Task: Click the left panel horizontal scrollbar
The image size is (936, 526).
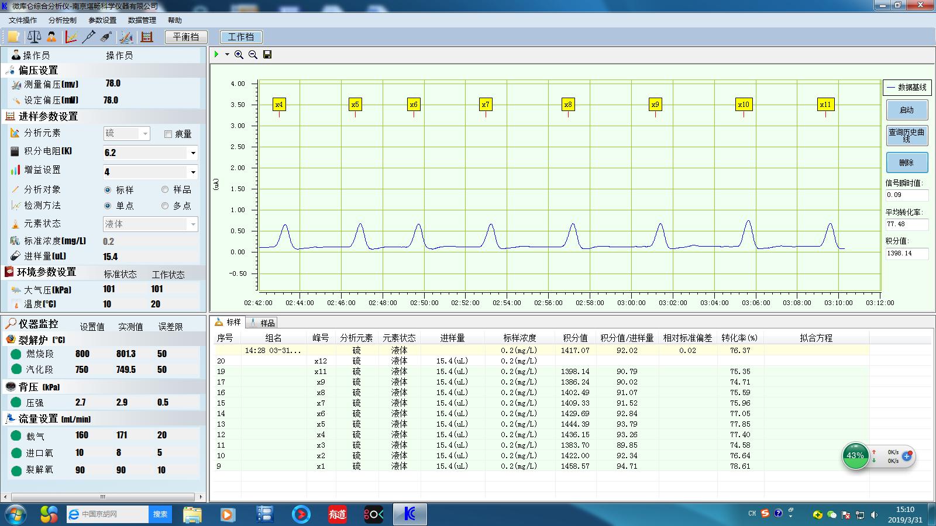Action: click(102, 497)
